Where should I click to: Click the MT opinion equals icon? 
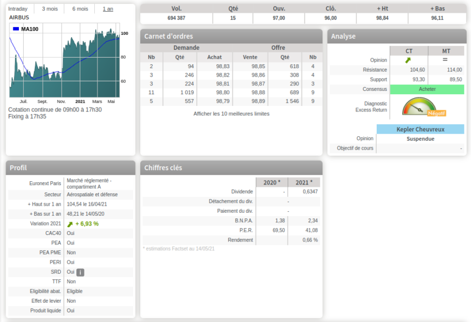[445, 60]
